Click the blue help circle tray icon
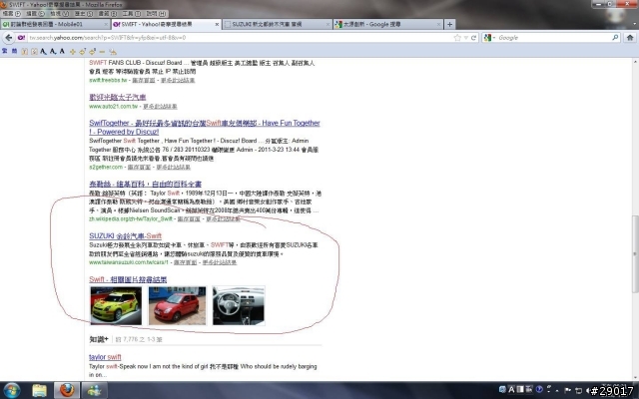 tap(539, 390)
